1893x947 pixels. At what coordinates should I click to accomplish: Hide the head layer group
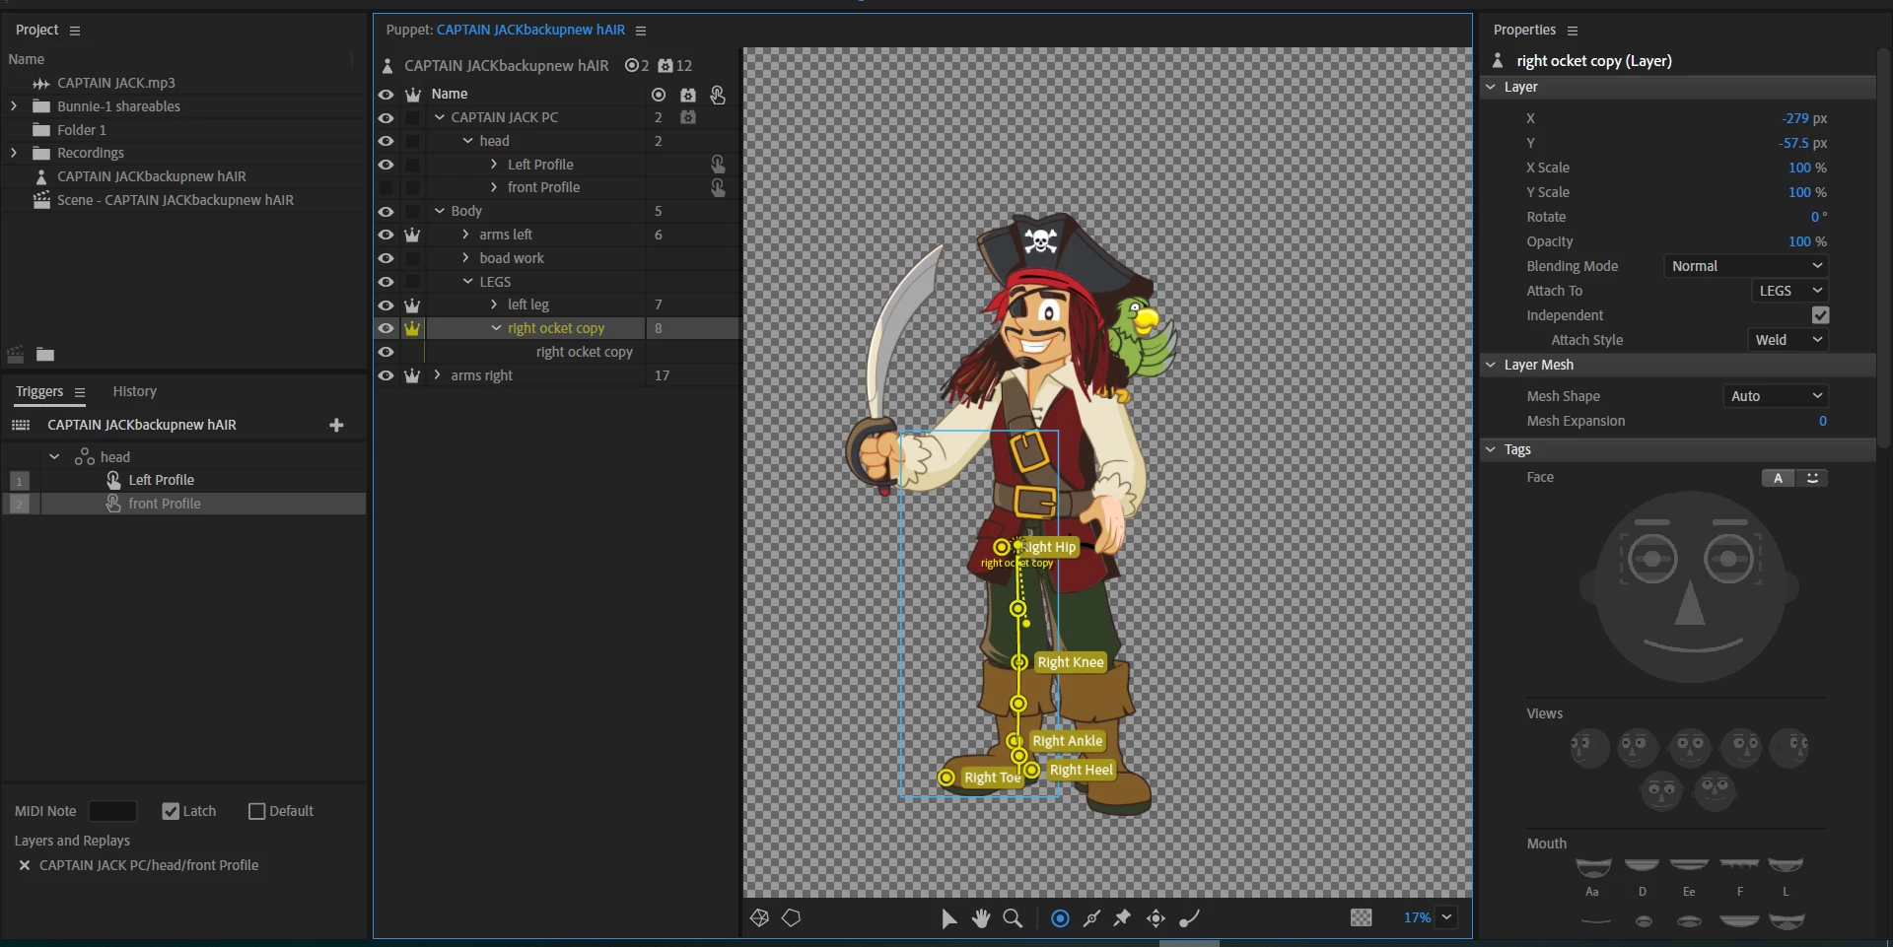coord(386,141)
